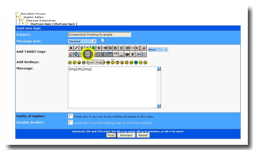Add the toothy grin smiley
253x150 pixels.
pos(84,62)
